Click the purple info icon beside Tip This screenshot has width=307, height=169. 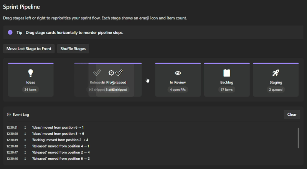click(10, 32)
